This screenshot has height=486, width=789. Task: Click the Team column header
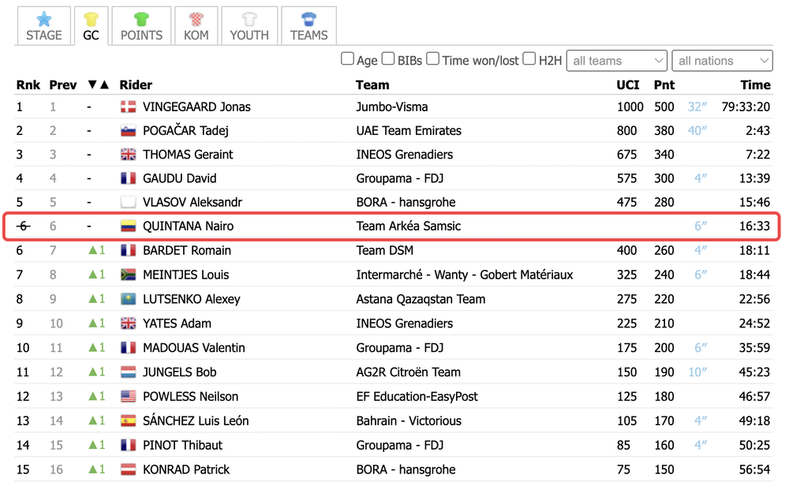[372, 84]
